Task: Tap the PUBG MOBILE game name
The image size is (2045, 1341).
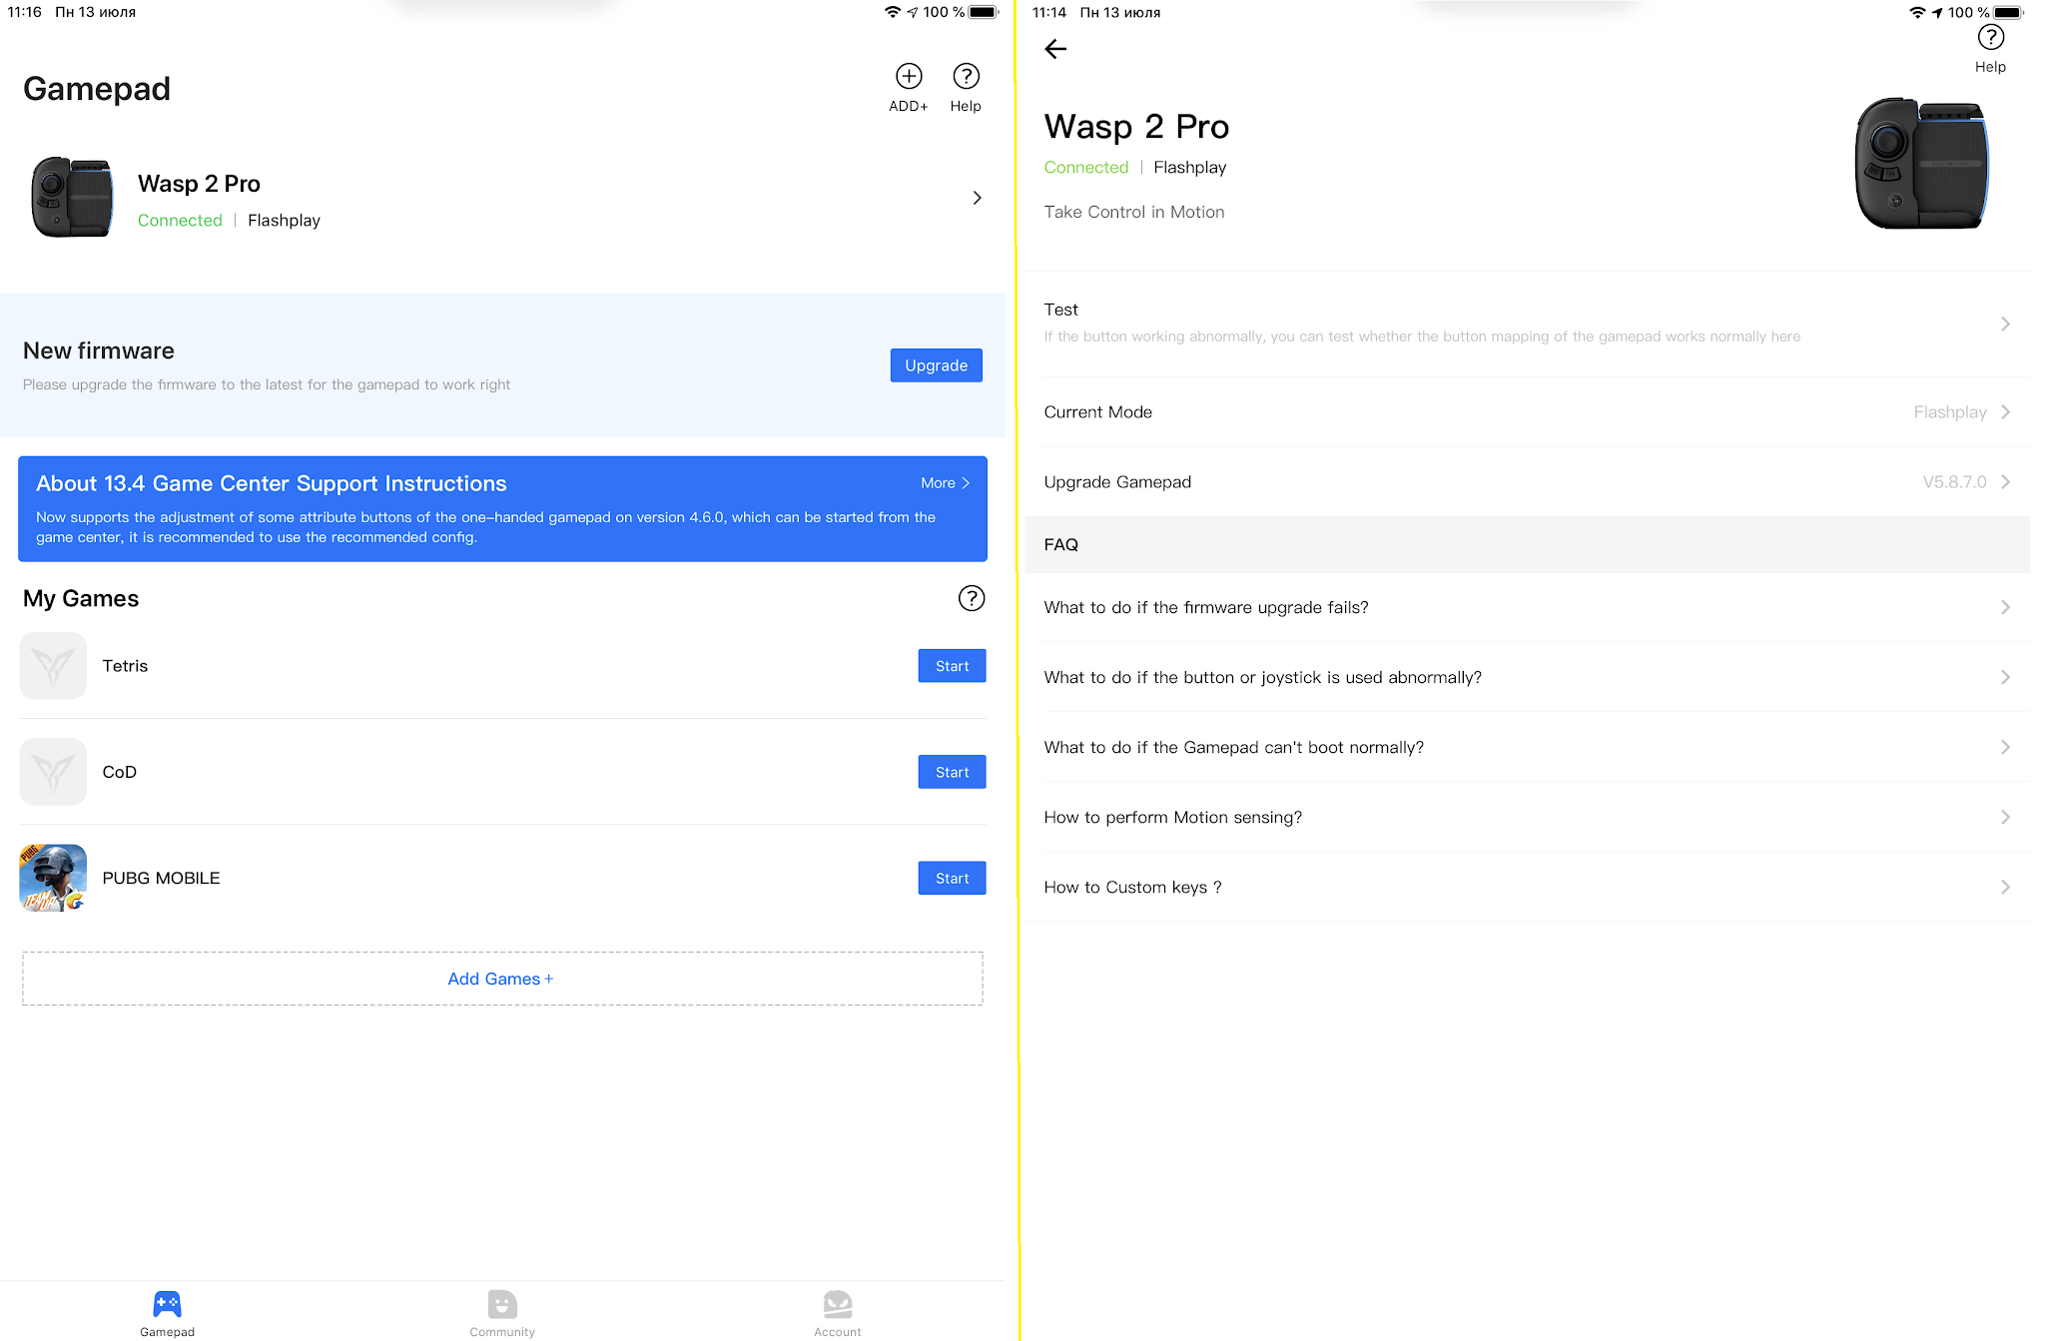Action: coord(161,878)
